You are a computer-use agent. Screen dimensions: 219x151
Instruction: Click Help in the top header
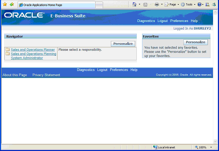click(194, 21)
